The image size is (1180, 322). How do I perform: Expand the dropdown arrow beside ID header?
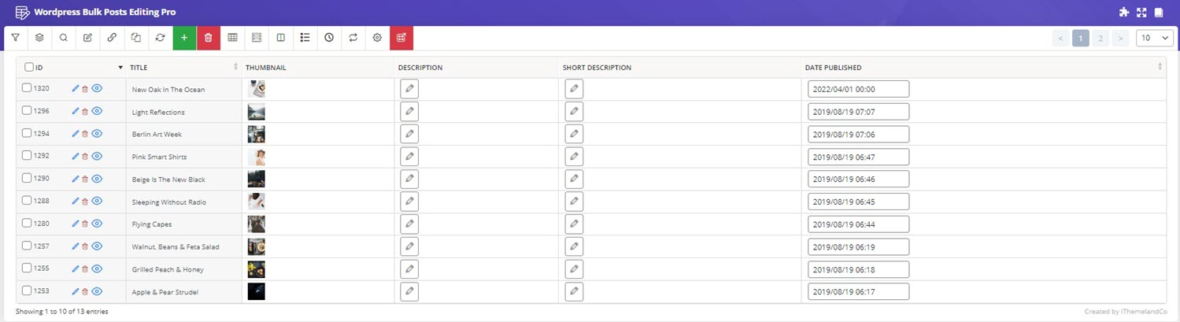[120, 68]
